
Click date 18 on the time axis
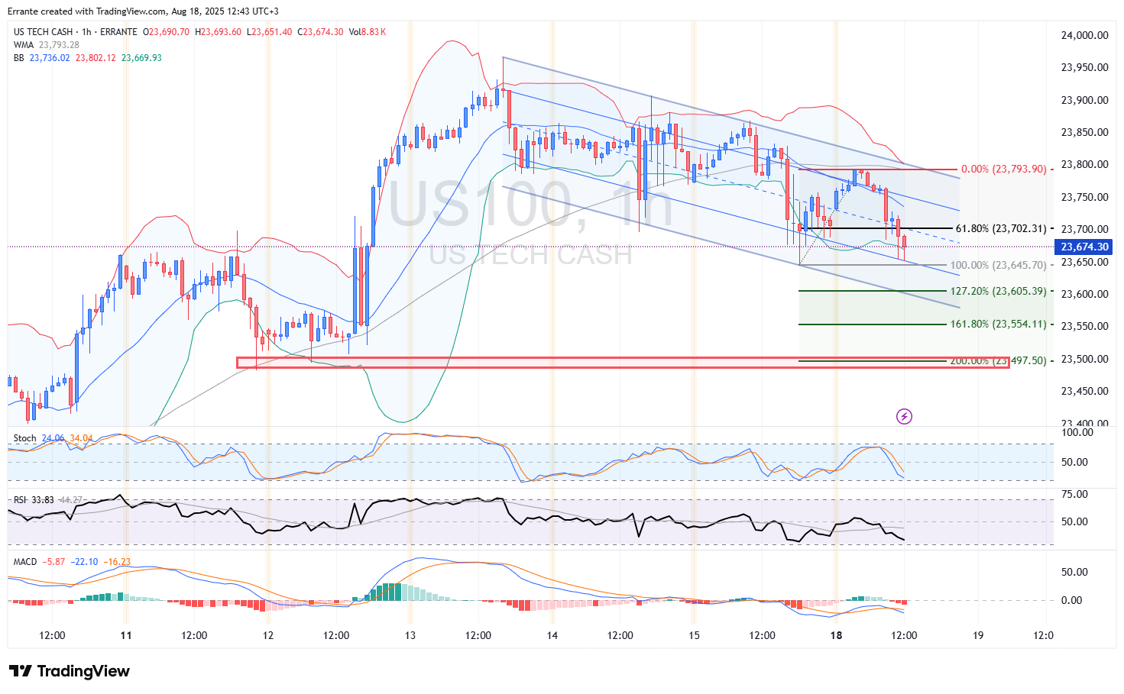click(x=837, y=635)
